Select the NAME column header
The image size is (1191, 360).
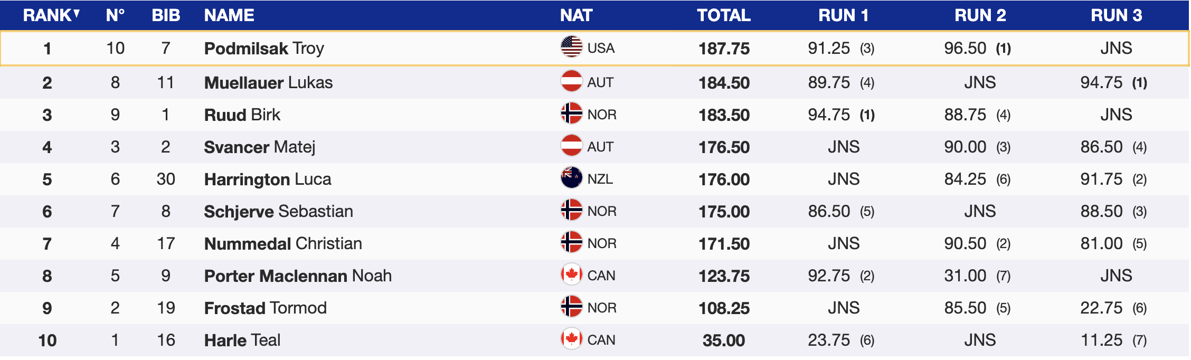click(x=229, y=15)
